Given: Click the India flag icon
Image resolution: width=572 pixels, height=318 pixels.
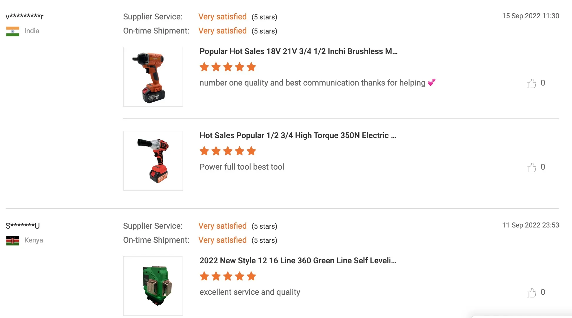Looking at the screenshot, I should 13,31.
